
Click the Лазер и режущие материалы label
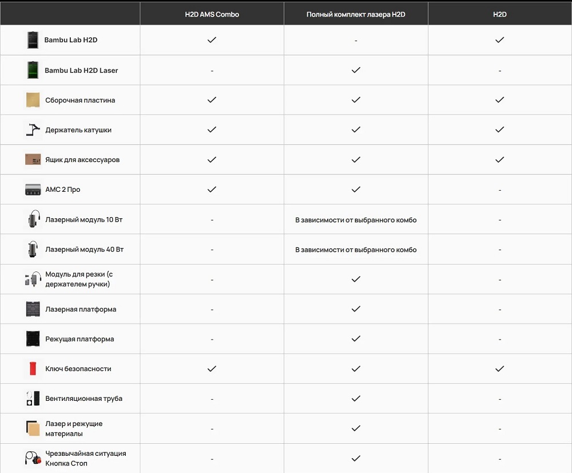coord(74,428)
